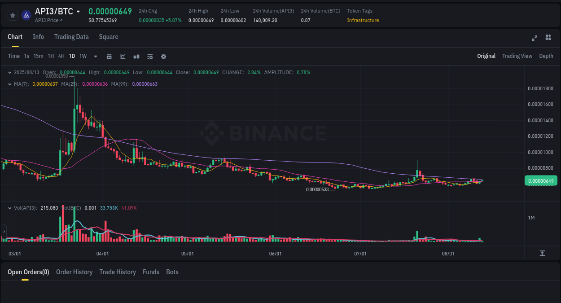
Task: Open the date range calendar icon
Action: coord(109,56)
